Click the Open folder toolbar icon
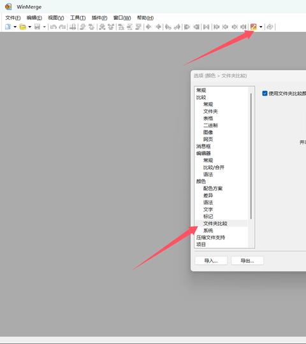Screen dimensions: 306x344 click(x=22, y=27)
